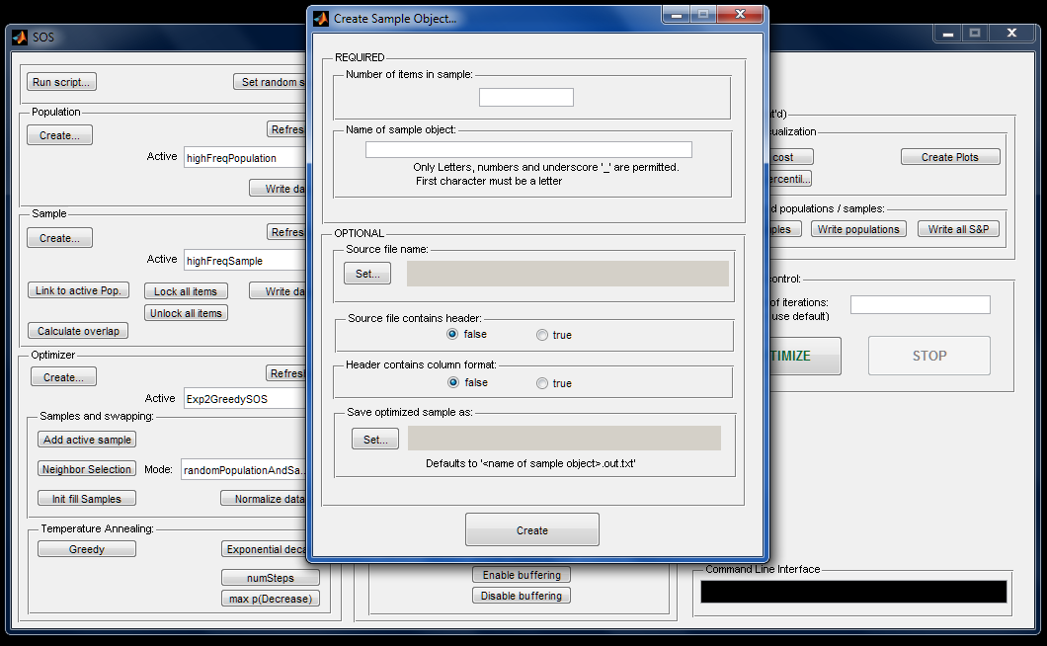Open Active sample dropdown highFreqSample
Viewport: 1047px width, 646px height.
click(x=245, y=261)
